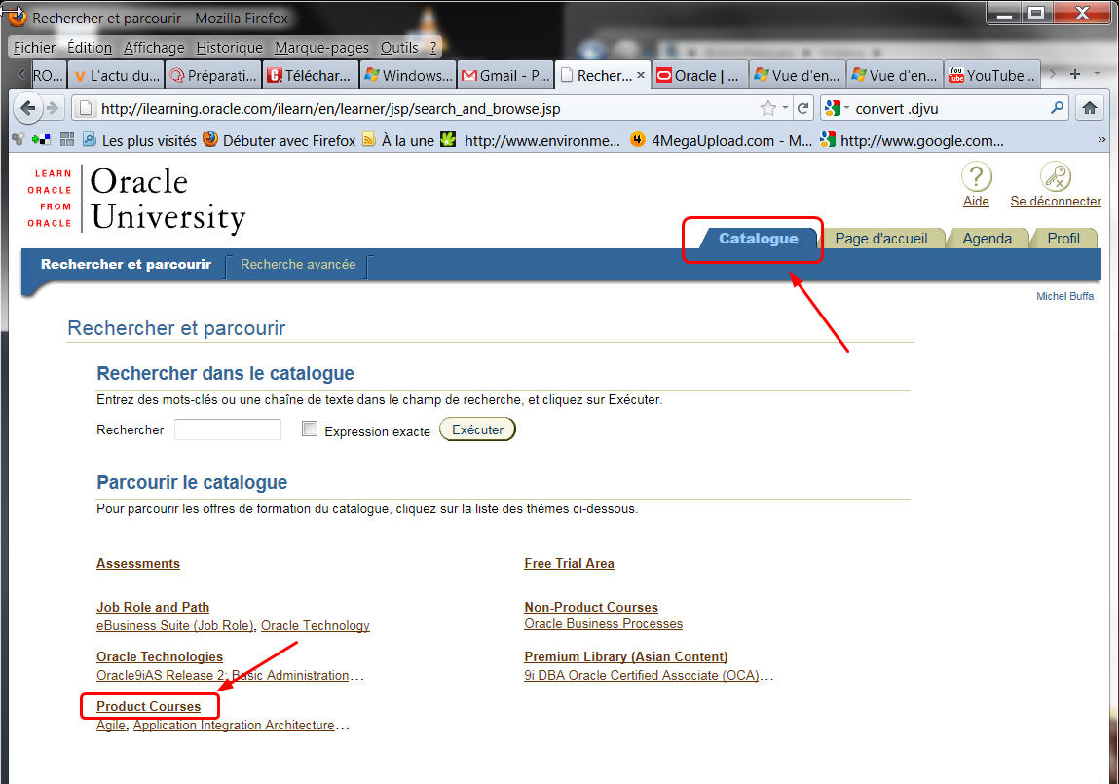
Task: Show more bookmarks with the chevron
Action: click(x=1101, y=140)
